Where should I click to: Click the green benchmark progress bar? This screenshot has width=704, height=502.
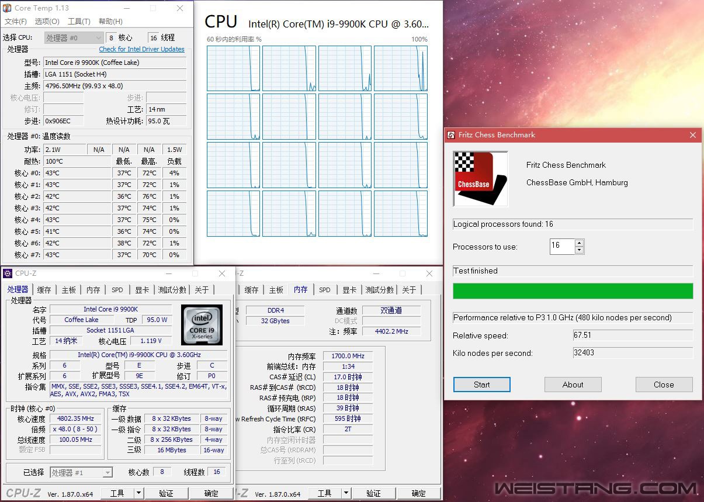(x=573, y=291)
